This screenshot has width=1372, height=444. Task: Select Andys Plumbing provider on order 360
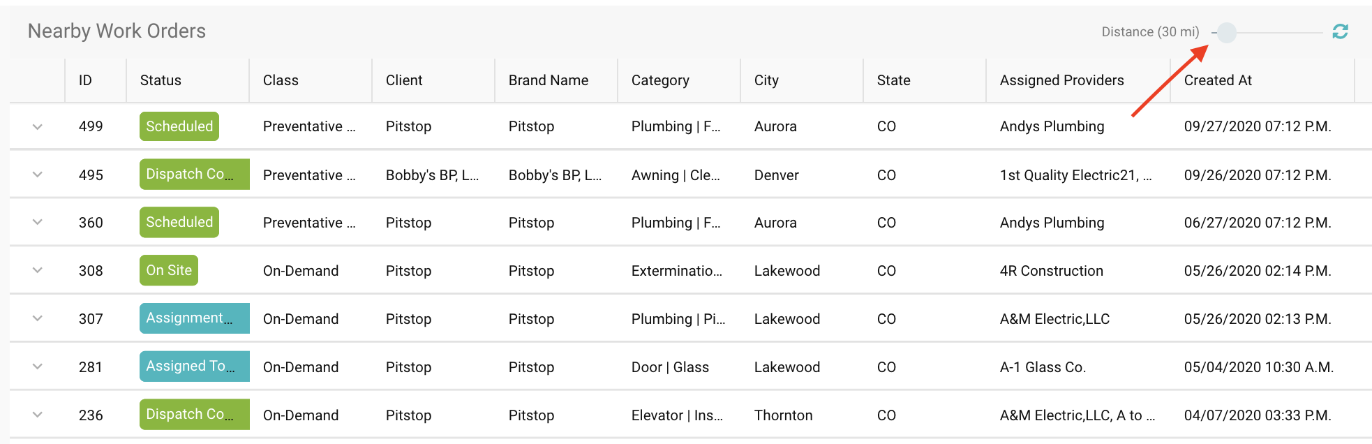coord(1051,223)
